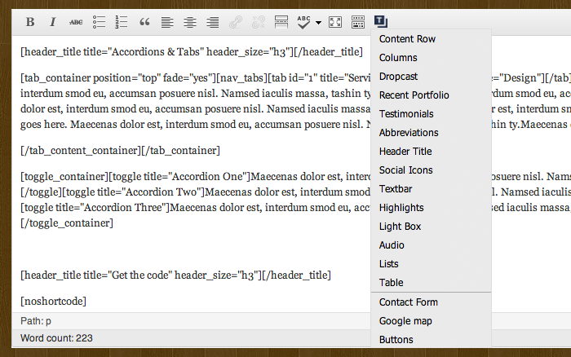Toggle bold formatting in the toolbar
Image resolution: width=571 pixels, height=357 pixels.
30,22
